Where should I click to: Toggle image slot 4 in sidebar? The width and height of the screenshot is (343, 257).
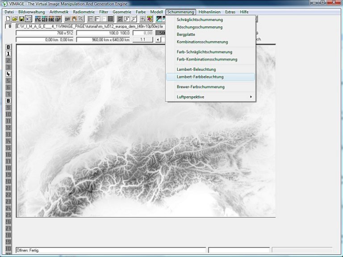(8, 74)
